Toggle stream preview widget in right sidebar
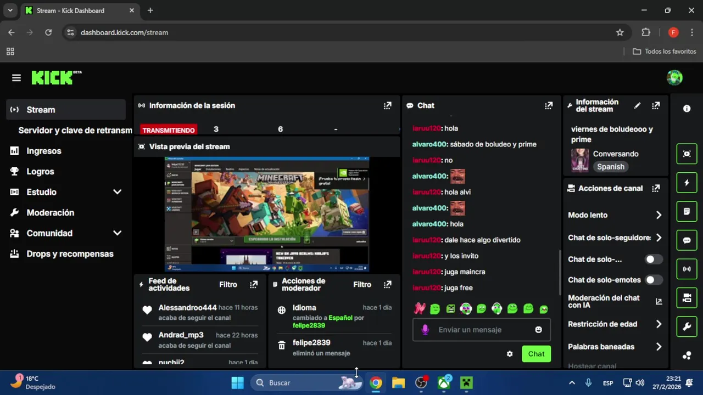The image size is (703, 395). (687, 154)
